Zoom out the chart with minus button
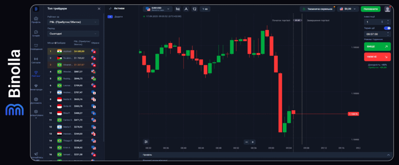 246,142
